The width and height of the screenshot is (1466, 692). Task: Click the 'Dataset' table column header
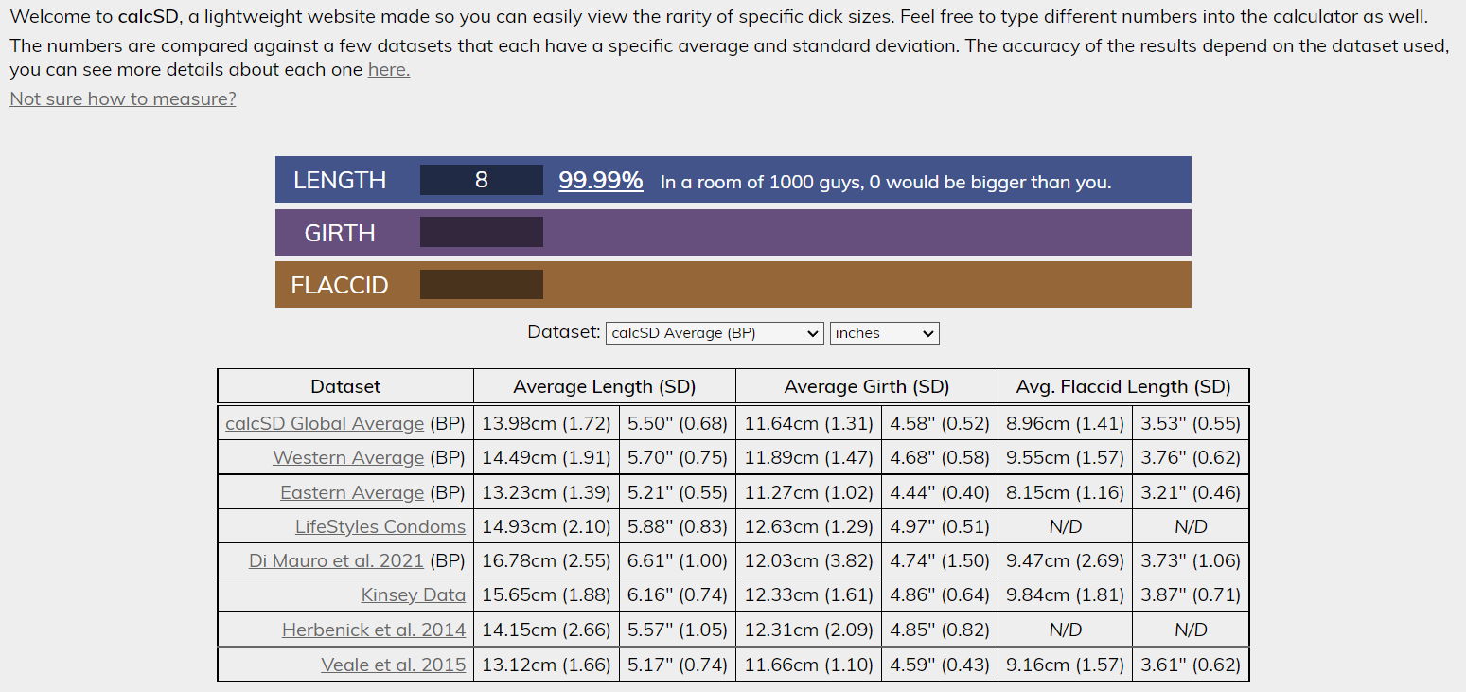(345, 386)
